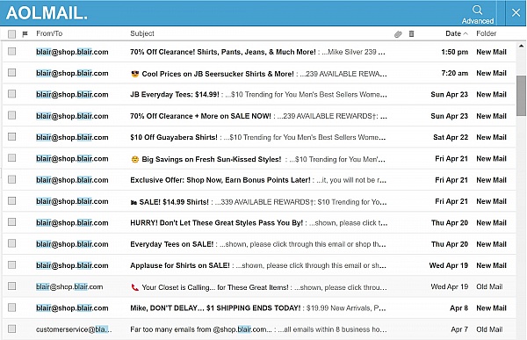Check the customerservice email checkbox
527x340 pixels.
pyautogui.click(x=11, y=329)
